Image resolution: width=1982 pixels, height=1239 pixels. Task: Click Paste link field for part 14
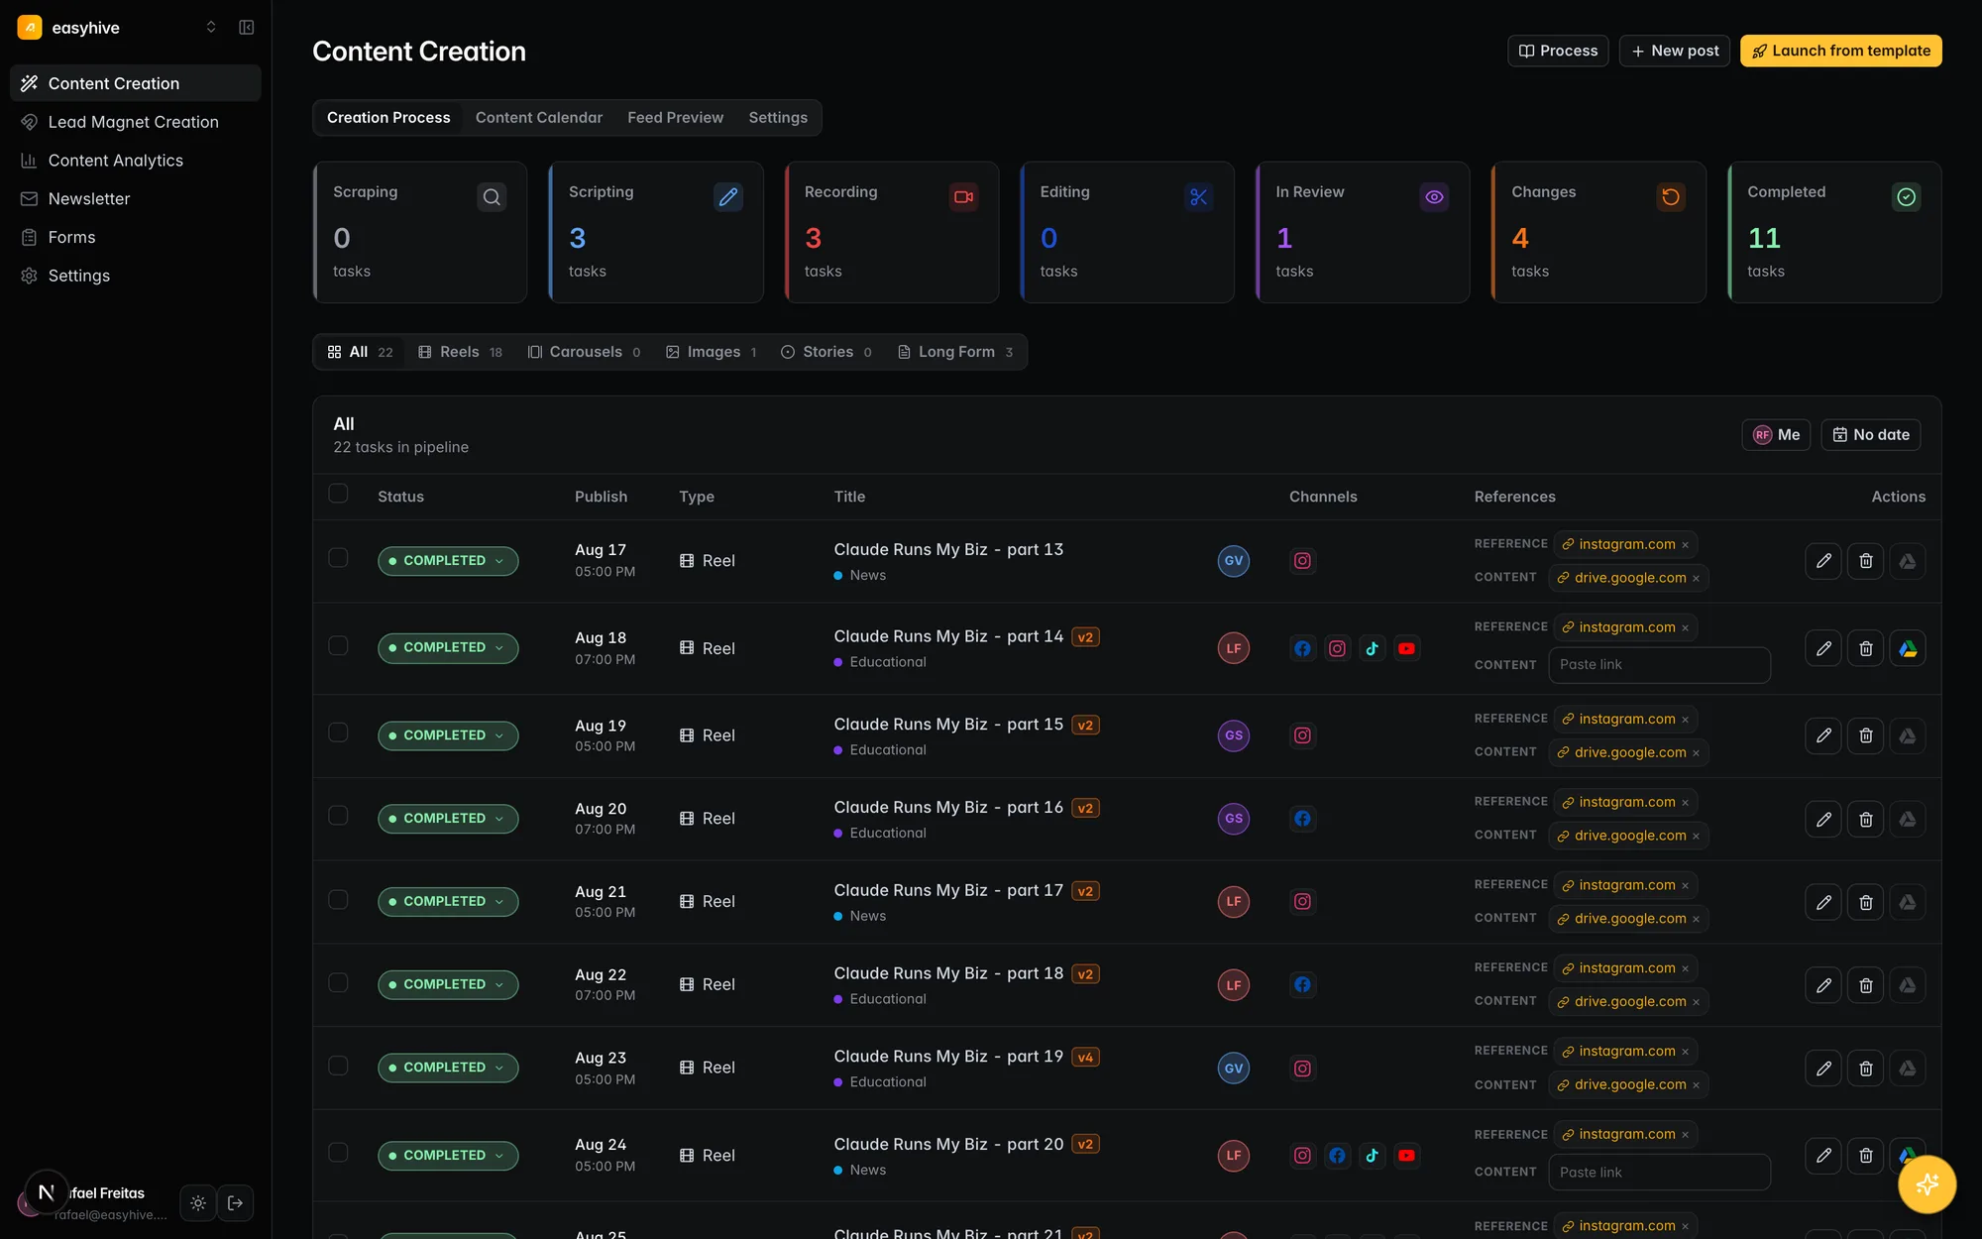coord(1659,665)
